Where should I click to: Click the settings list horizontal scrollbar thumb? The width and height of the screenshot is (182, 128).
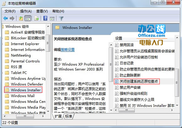coord(127,110)
